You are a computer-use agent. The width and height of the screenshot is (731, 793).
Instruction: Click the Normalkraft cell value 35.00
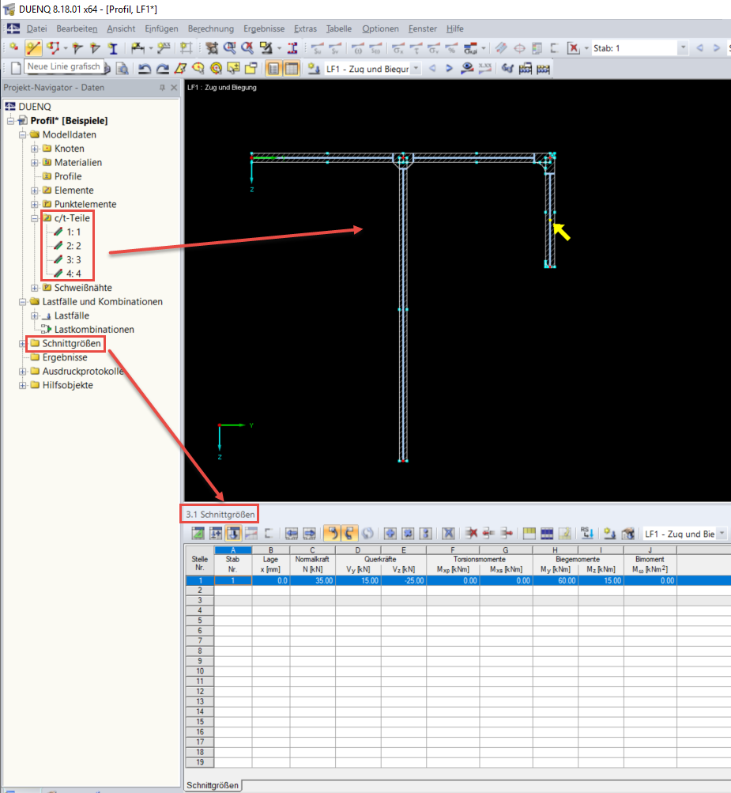coord(312,580)
